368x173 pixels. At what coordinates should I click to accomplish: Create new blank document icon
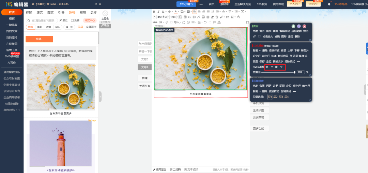tap(154, 17)
